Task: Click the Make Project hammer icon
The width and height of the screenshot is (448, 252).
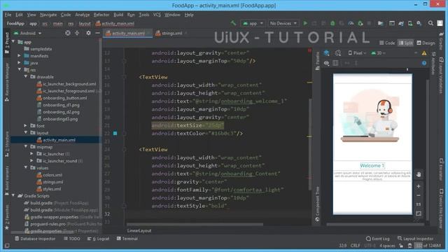Action: 233,23
